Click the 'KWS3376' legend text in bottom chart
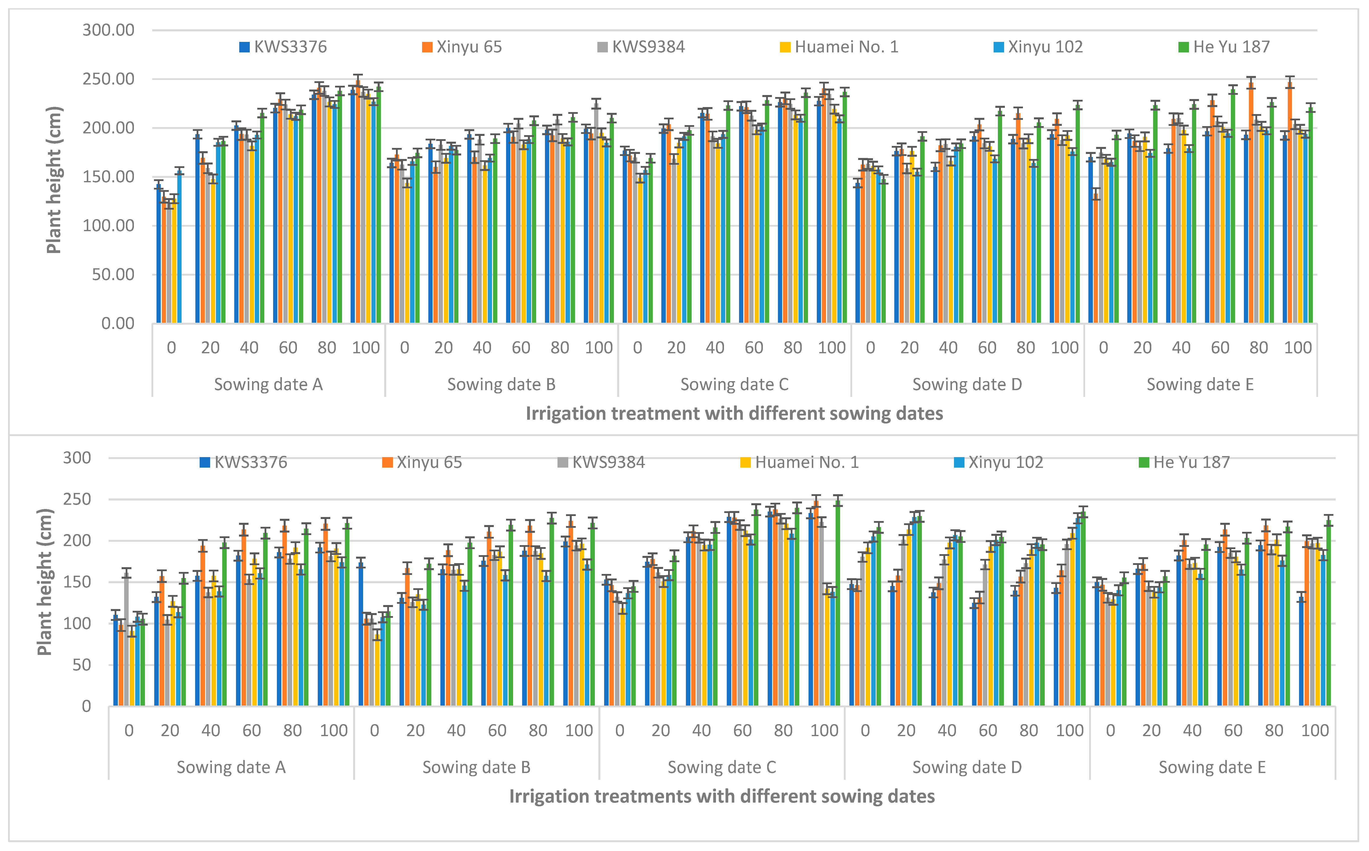This screenshot has height=851, width=1369. 251,463
